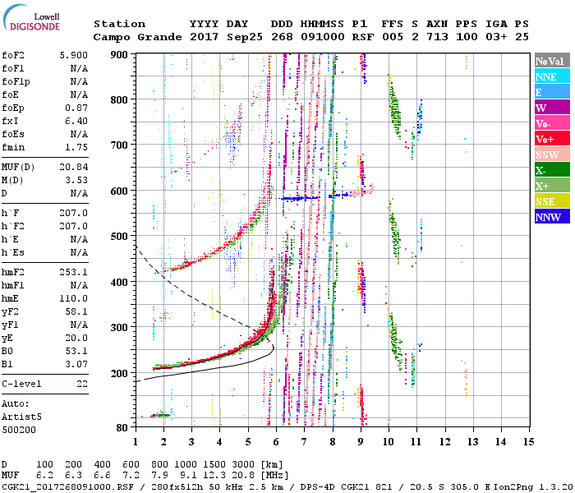Select the NNE cyan legend swatch
Screen dimensions: 575x493
552,76
